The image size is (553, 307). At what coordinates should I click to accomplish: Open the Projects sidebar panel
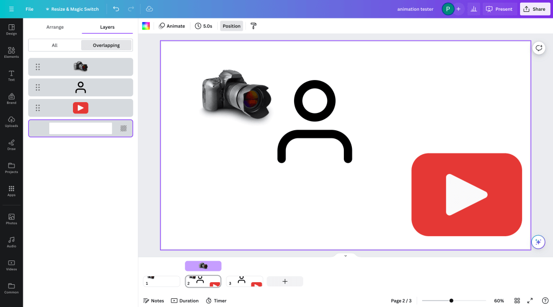coord(11,168)
